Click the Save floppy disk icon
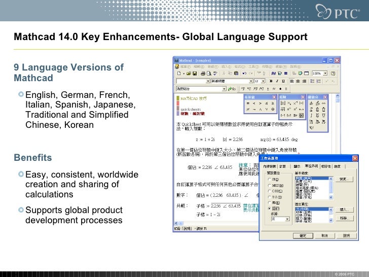 point(195,74)
